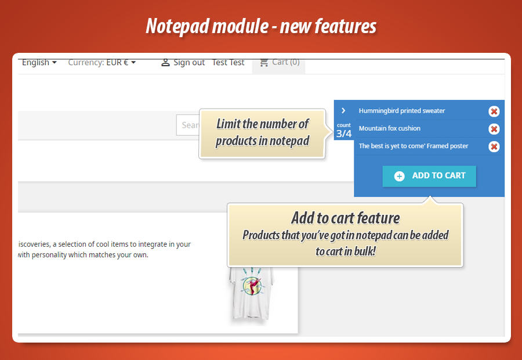Click the 'Limit the number of products' callout
Viewport: 522px width, 360px height.
262,132
